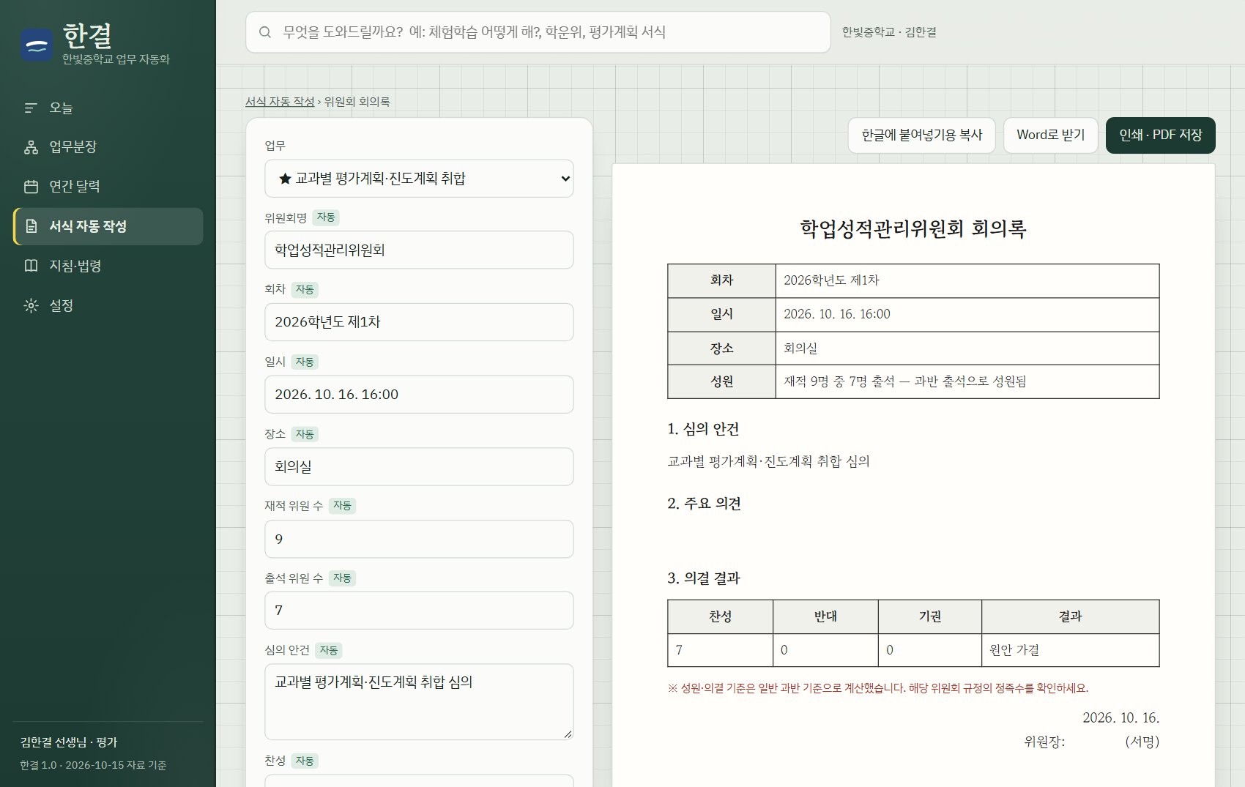Follow the 서식 자동 작성 breadcrumb link
This screenshot has width=1245, height=787.
coord(280,102)
